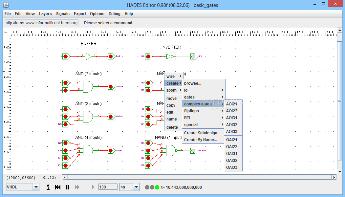Expand the special submenu

204,124
